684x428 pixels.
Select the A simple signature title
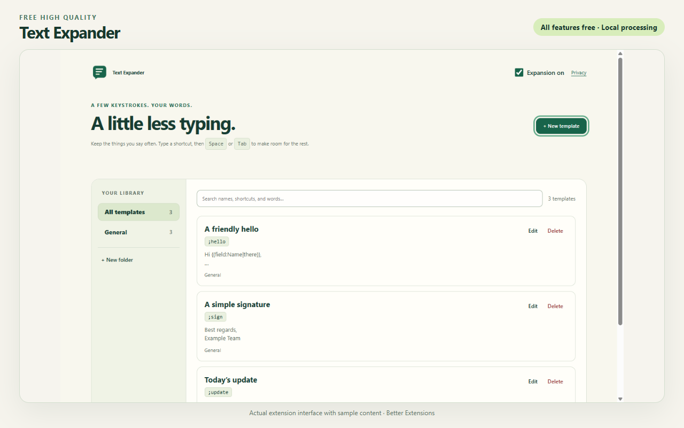click(x=237, y=304)
